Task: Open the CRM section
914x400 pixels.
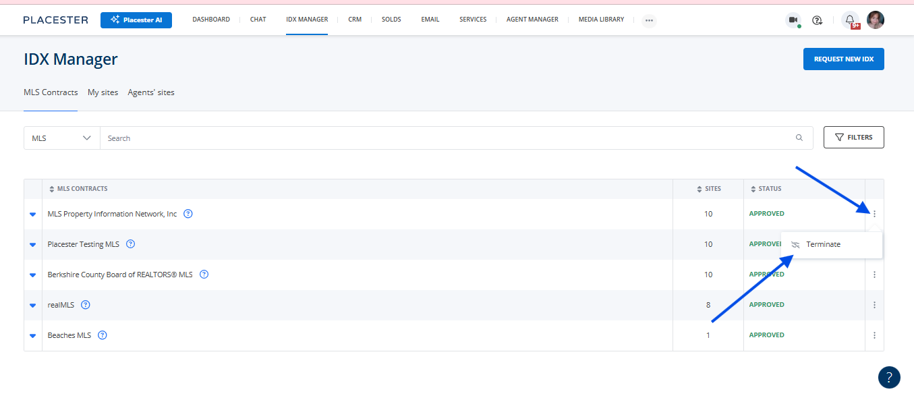Action: click(355, 20)
